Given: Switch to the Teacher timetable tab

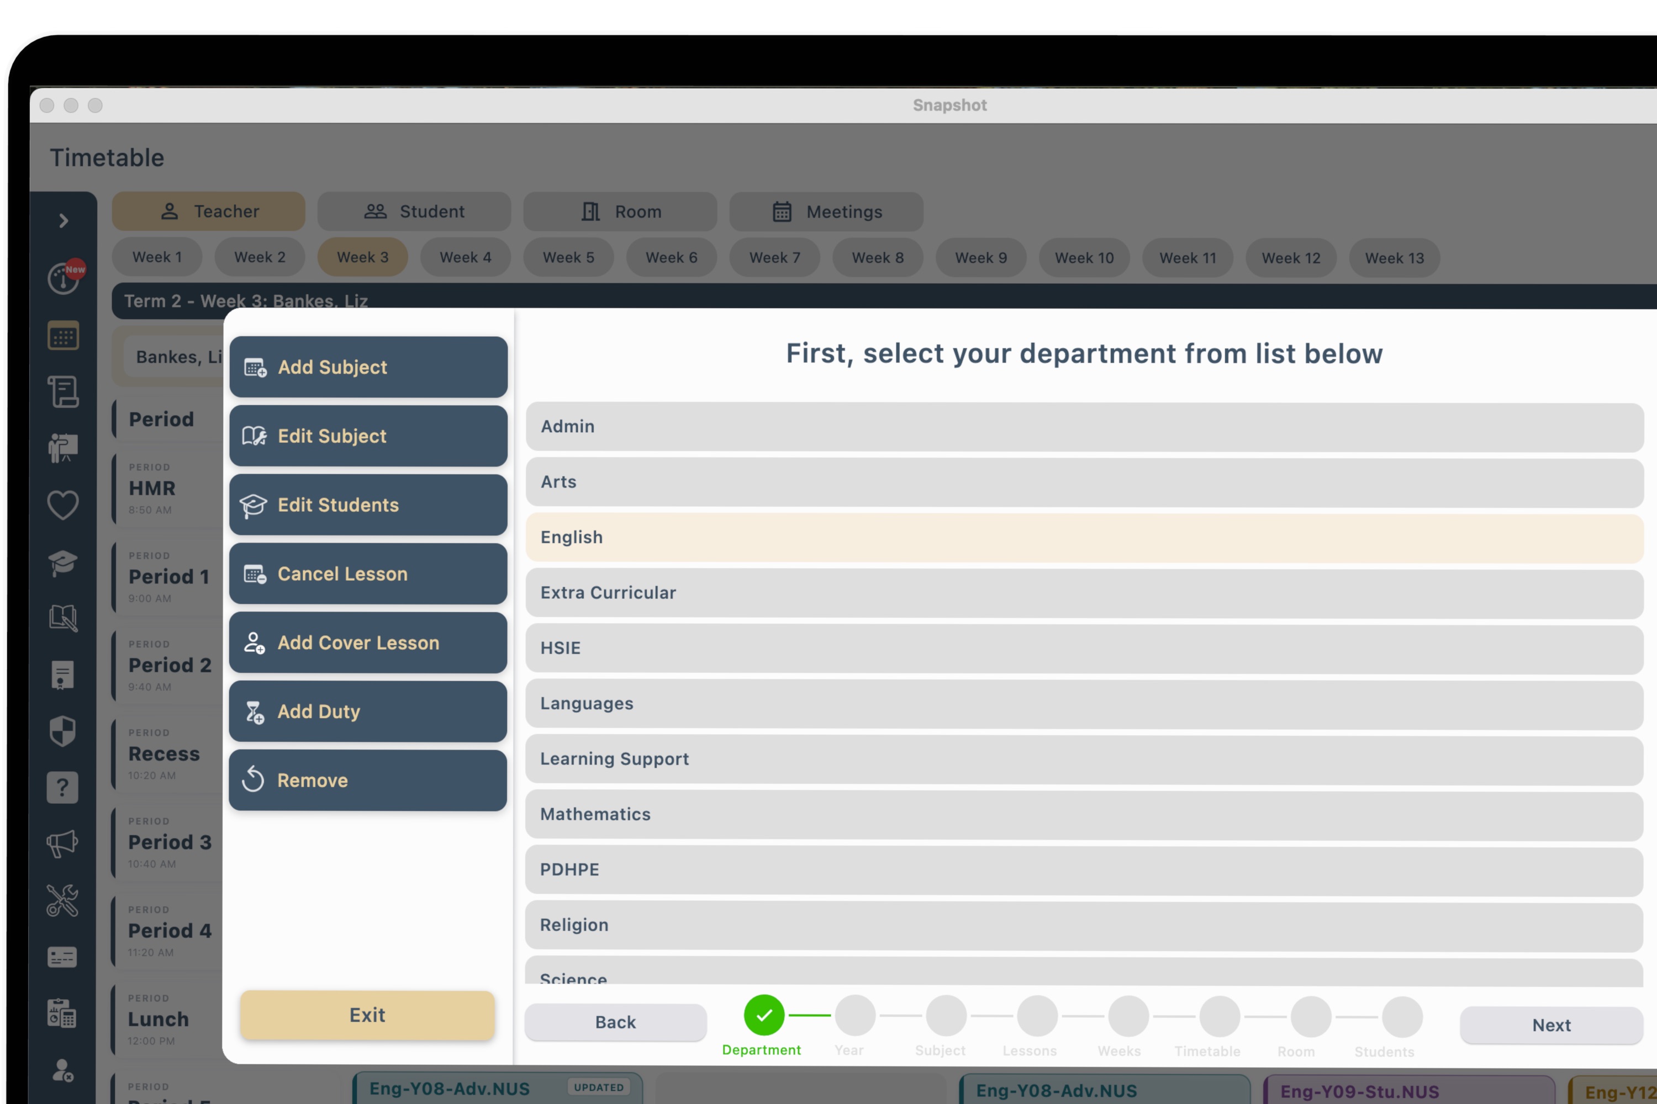Looking at the screenshot, I should click(209, 211).
